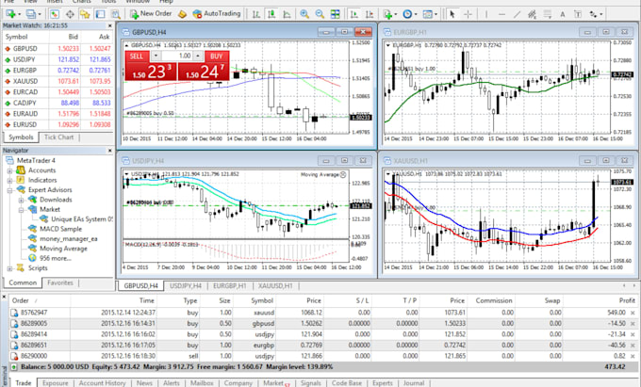Toggle the Navigator panel toolbar icon

click(85, 14)
